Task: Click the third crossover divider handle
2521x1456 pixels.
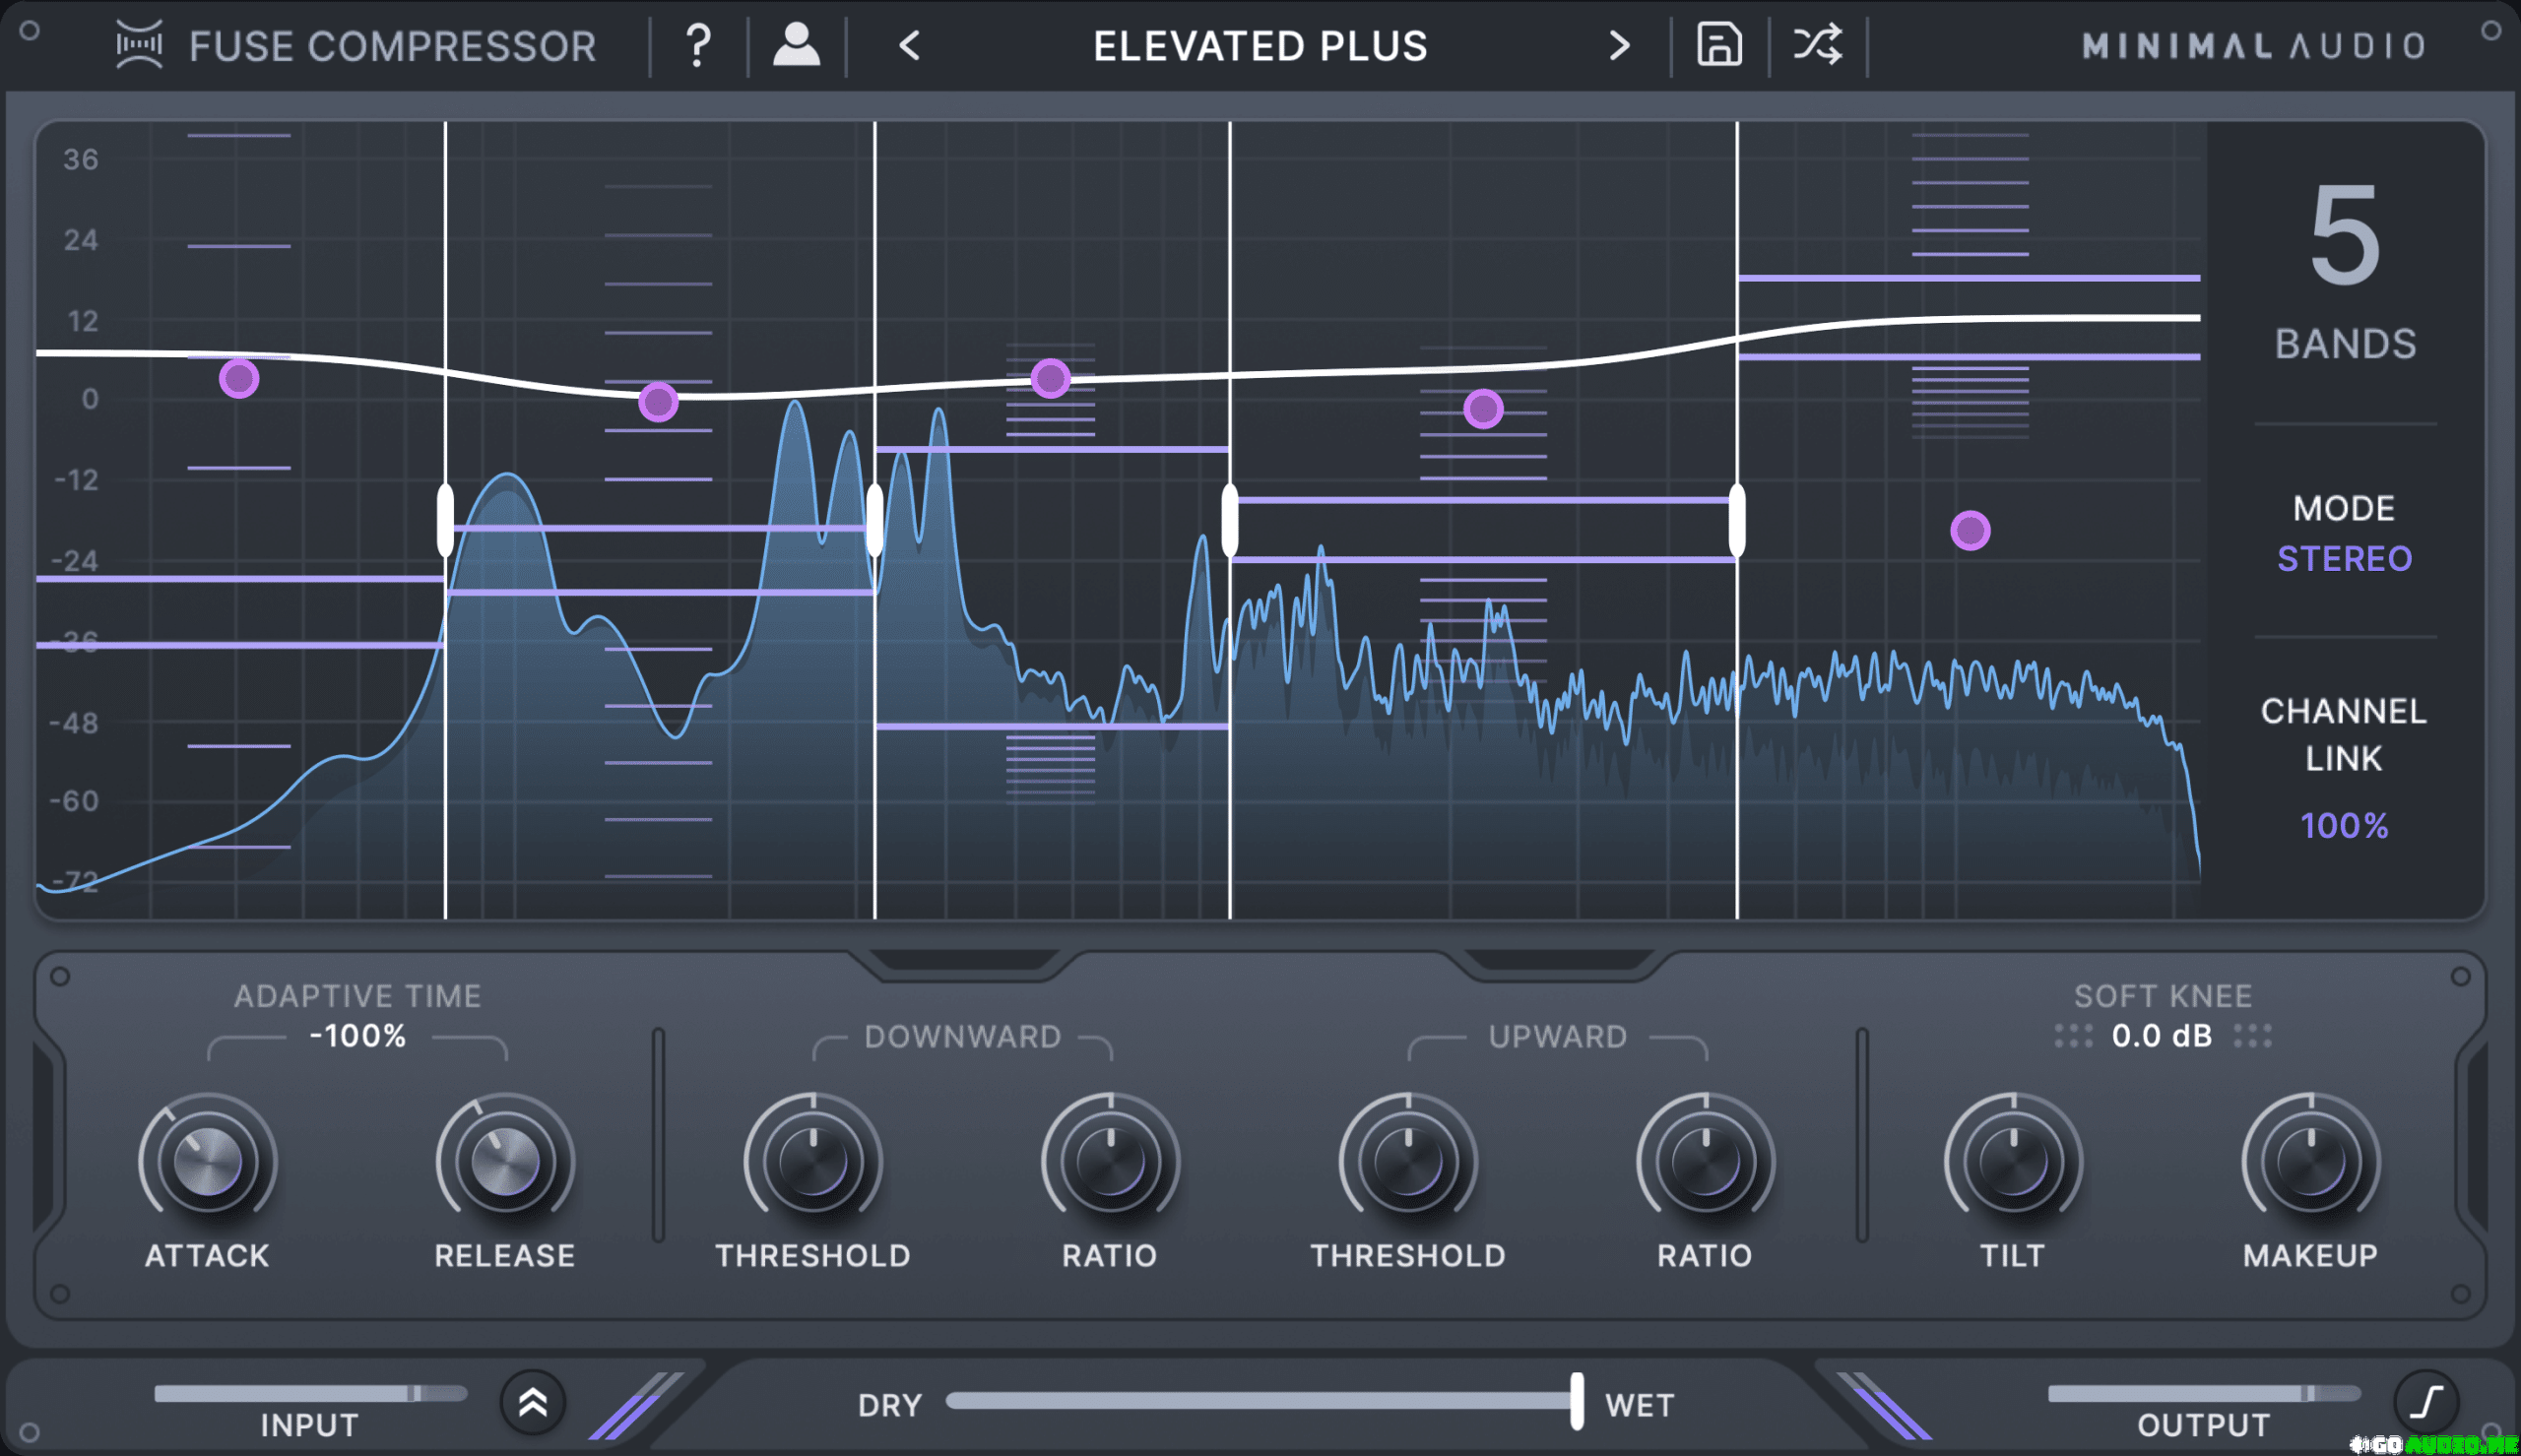Action: (1230, 520)
